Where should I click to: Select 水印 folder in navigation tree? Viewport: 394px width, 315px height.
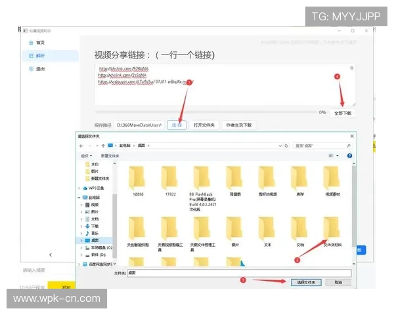(x=92, y=164)
